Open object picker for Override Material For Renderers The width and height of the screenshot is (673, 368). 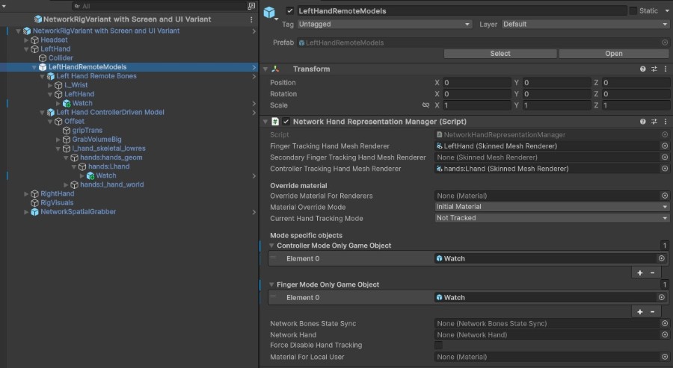pyautogui.click(x=665, y=196)
